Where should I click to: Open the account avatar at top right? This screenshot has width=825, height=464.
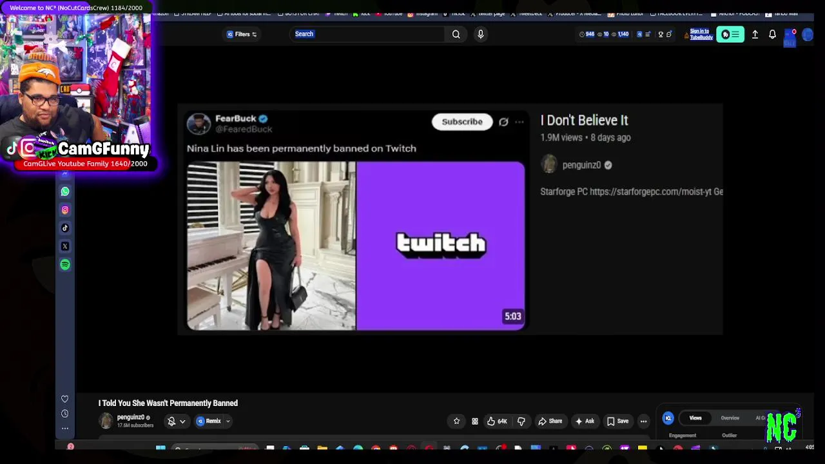point(808,35)
